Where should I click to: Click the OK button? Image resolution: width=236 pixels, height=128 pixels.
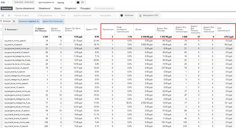coord(81,3)
